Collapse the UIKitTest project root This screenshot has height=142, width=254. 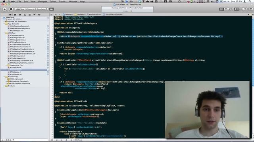click(2, 18)
